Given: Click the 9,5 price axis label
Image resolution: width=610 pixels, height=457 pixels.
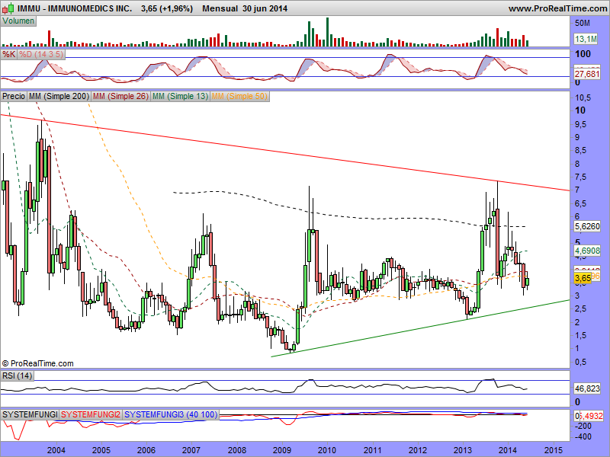Looking at the screenshot, I should 581,124.
